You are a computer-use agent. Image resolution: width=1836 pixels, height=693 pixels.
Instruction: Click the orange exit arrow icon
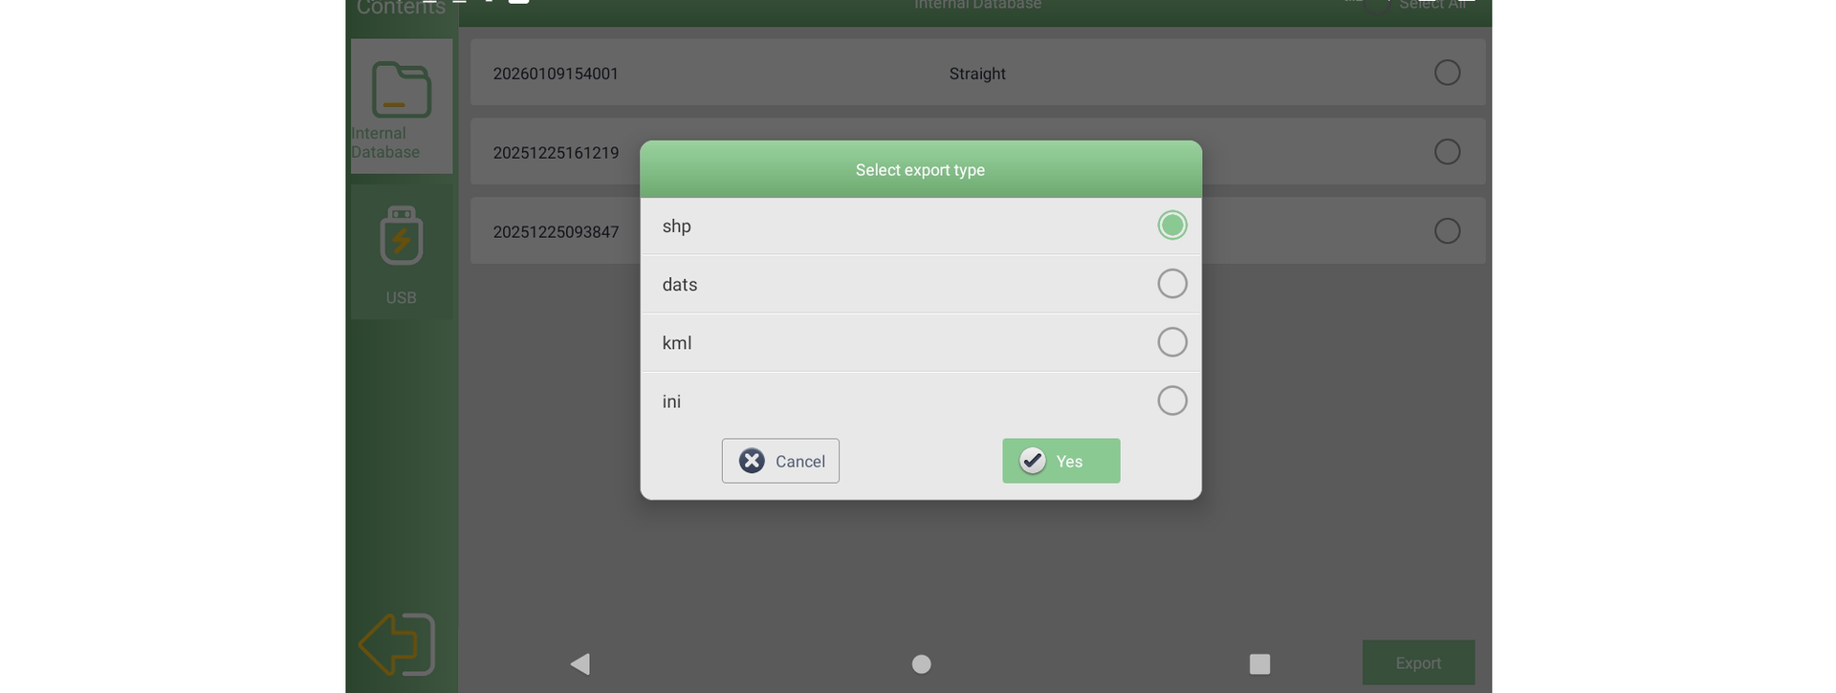(397, 644)
